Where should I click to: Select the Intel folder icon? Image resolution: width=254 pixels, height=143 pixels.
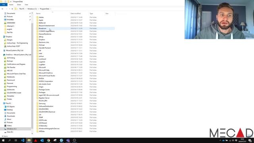[37, 53]
